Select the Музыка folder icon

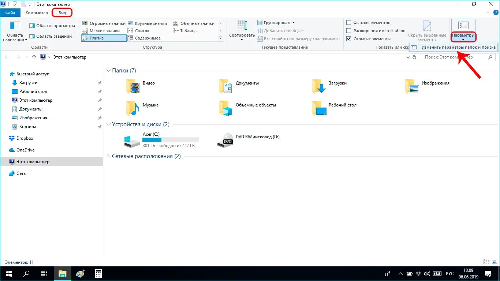point(133,108)
